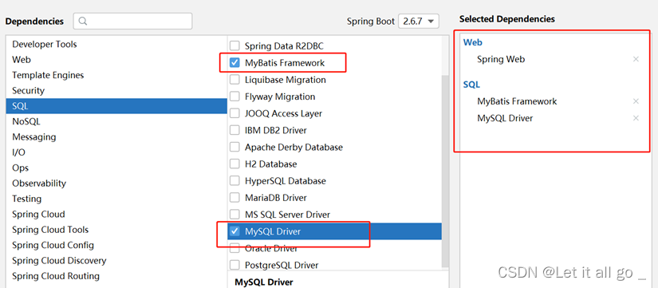This screenshot has width=658, height=288.
Task: Remove Spring Web from selected dependencies
Action: pos(636,59)
